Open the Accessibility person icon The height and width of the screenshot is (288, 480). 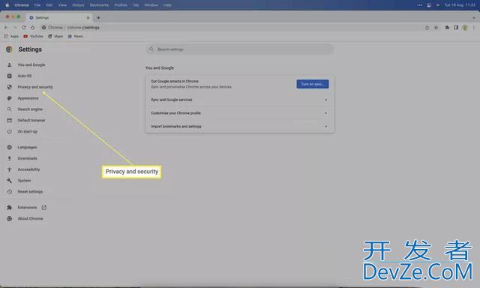click(x=10, y=169)
